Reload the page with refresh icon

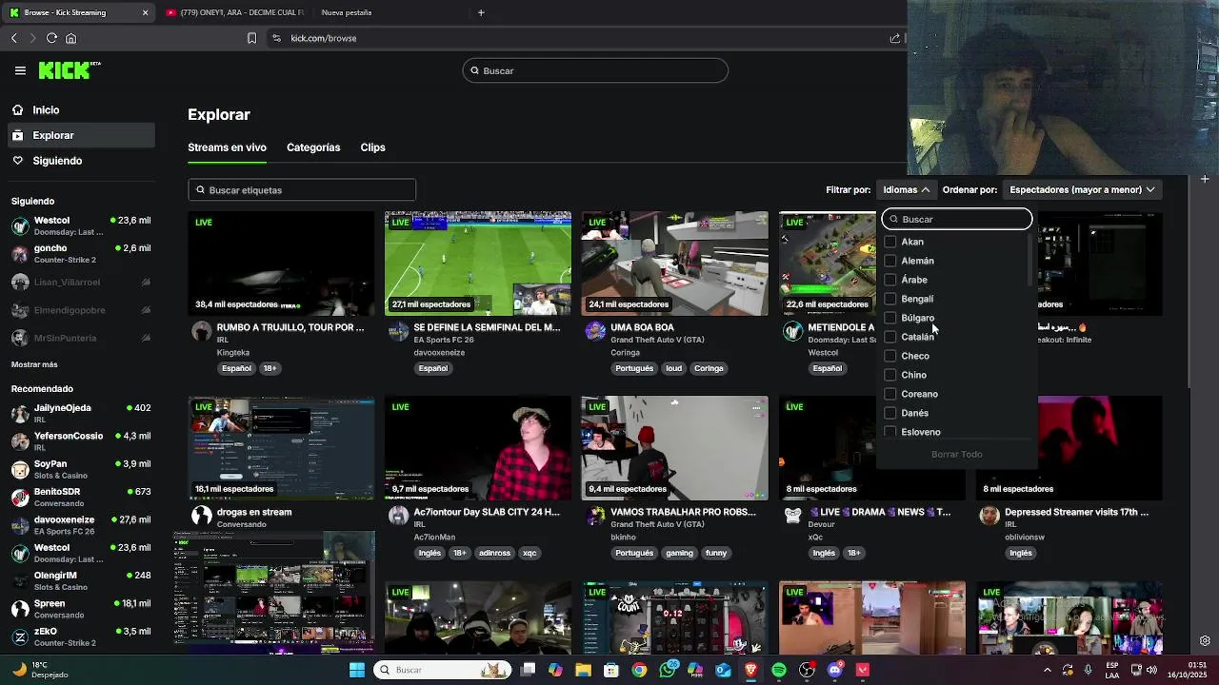(x=51, y=38)
